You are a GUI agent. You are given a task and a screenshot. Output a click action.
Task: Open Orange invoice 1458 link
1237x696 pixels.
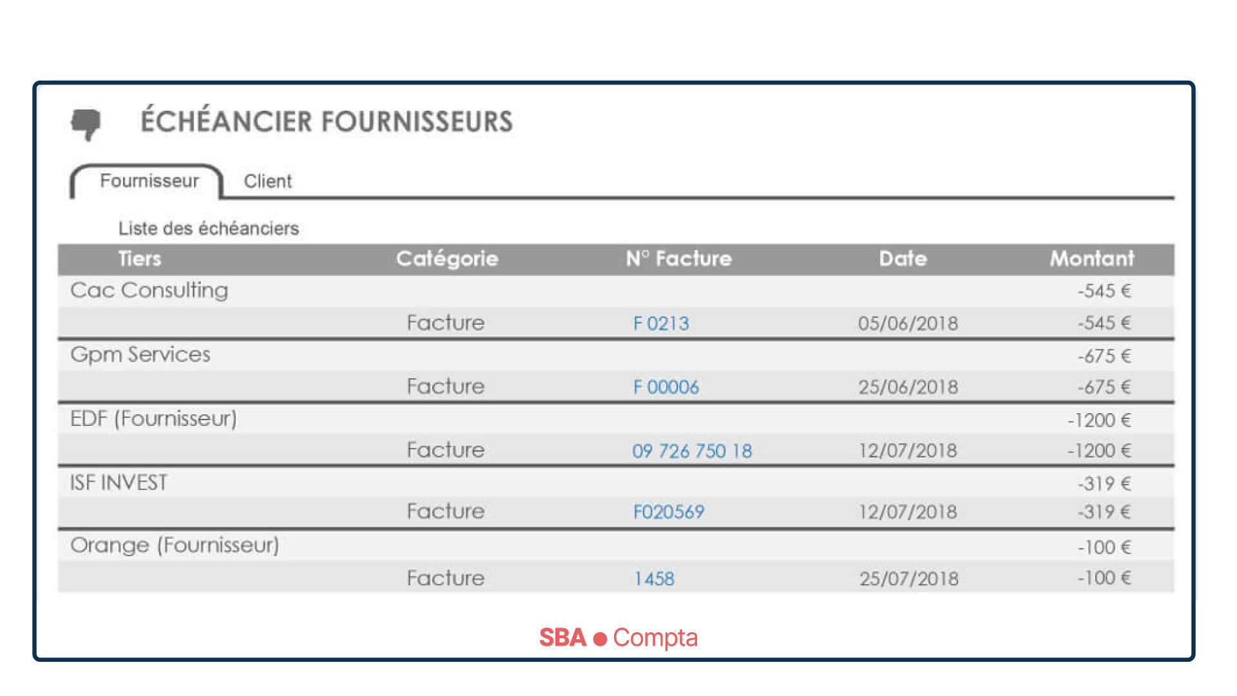click(x=654, y=579)
